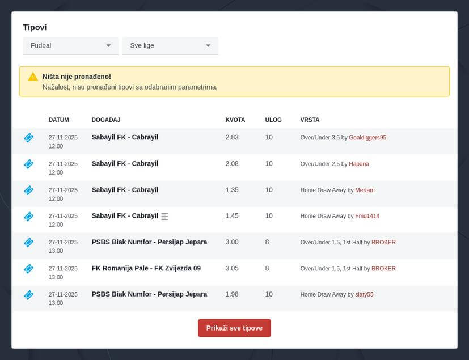Open the slaty55 tipster profile
The height and width of the screenshot is (360, 469).
(x=364, y=294)
